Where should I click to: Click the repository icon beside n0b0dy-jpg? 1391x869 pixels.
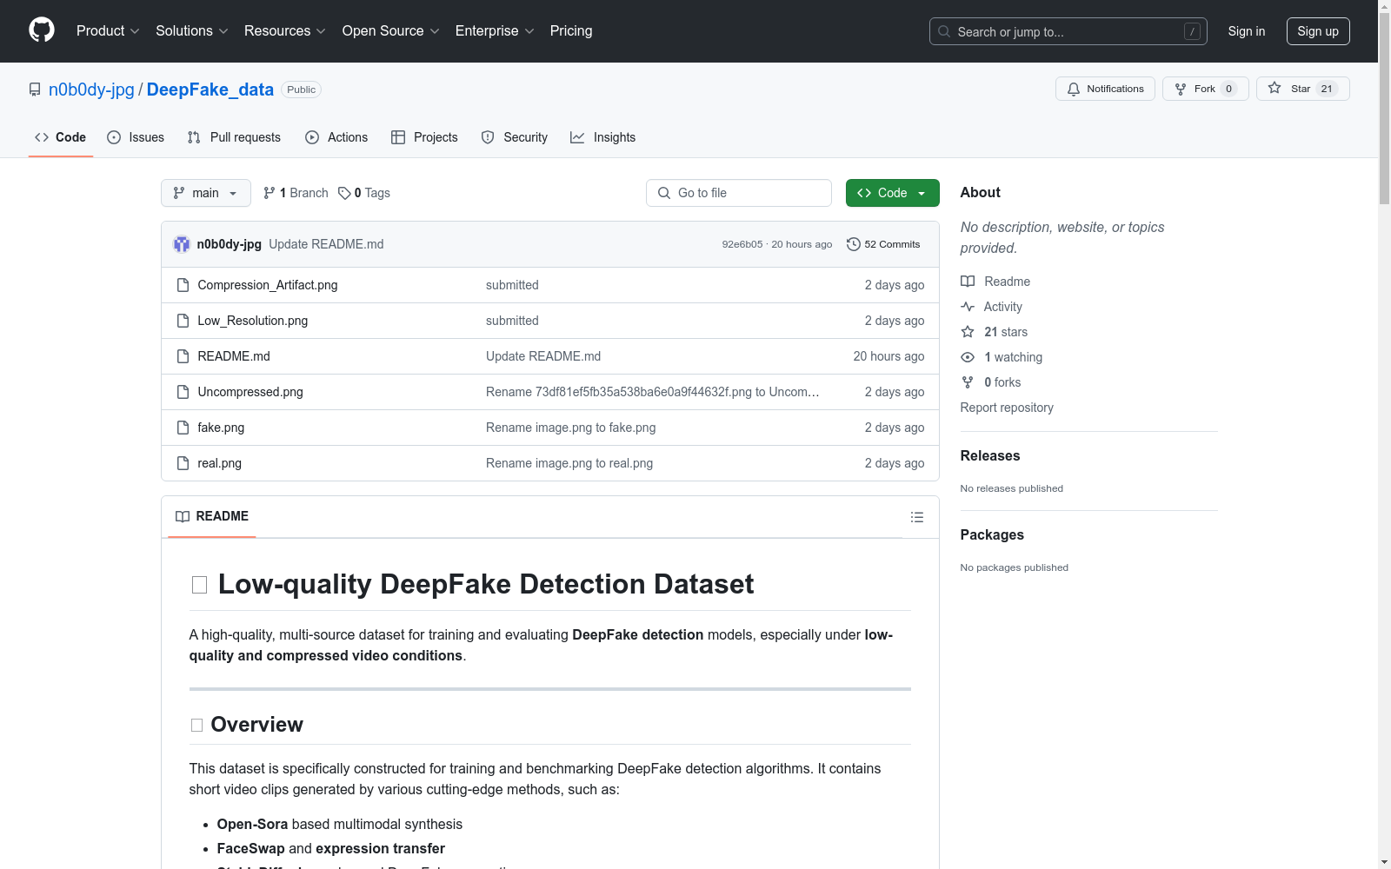tap(35, 90)
